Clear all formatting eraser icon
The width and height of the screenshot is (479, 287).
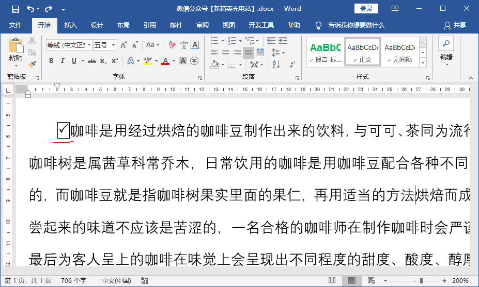click(x=172, y=45)
